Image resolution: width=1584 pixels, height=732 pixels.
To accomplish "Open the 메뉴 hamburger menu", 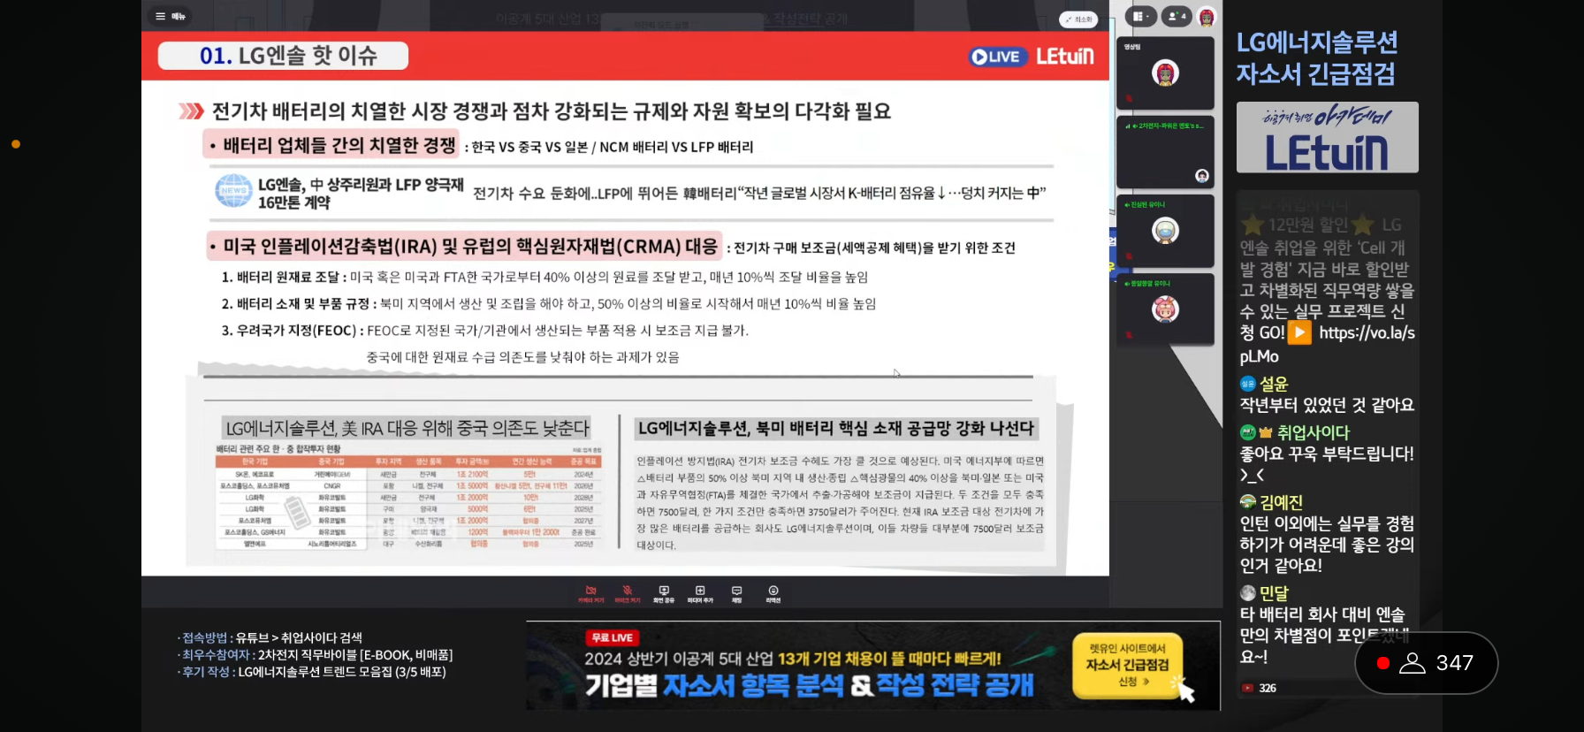I will click(x=170, y=16).
